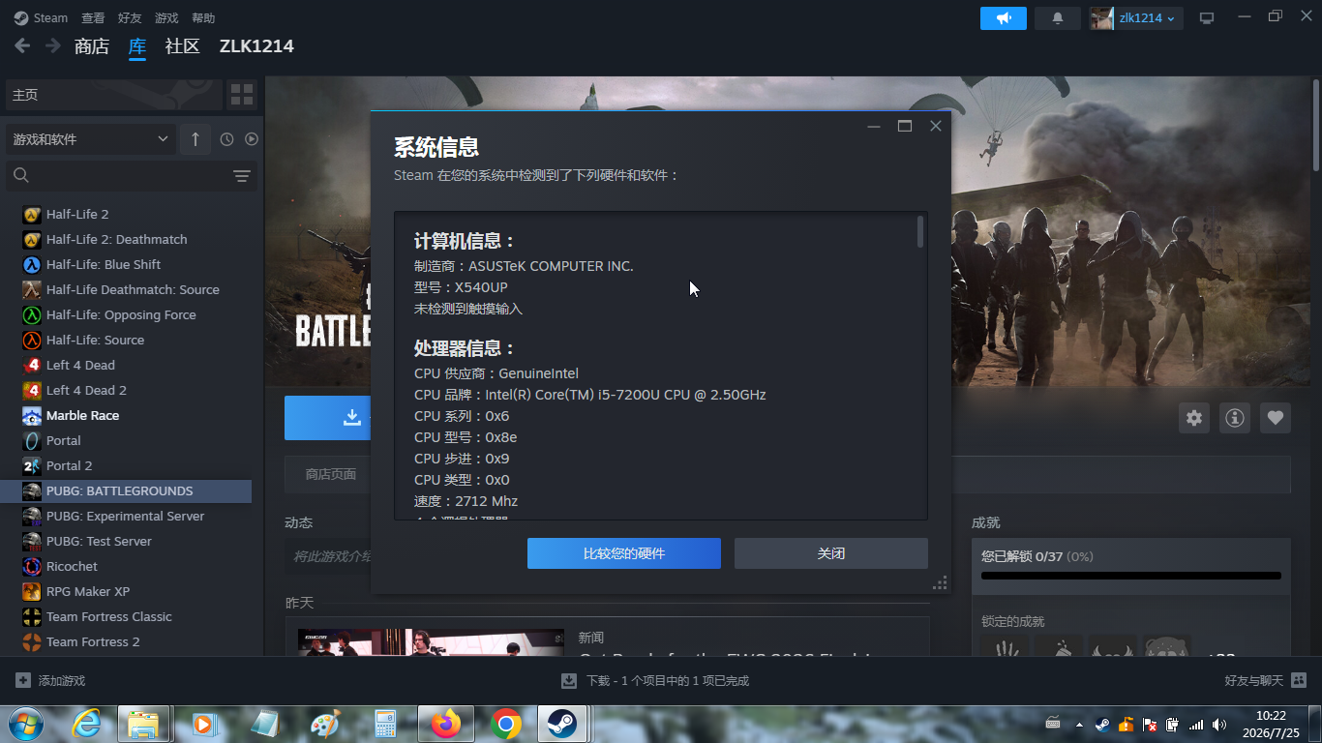Open the 下载 status bar link
The width and height of the screenshot is (1322, 743).
(x=655, y=681)
